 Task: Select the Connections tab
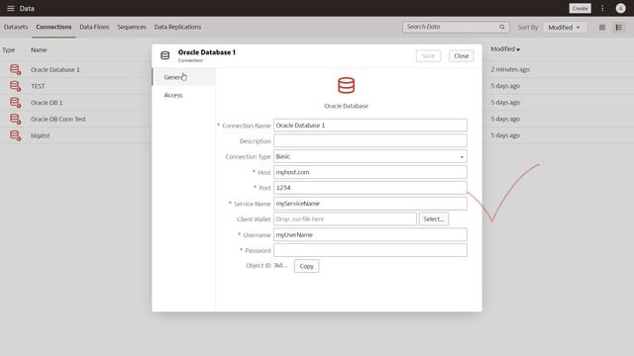pyautogui.click(x=53, y=27)
